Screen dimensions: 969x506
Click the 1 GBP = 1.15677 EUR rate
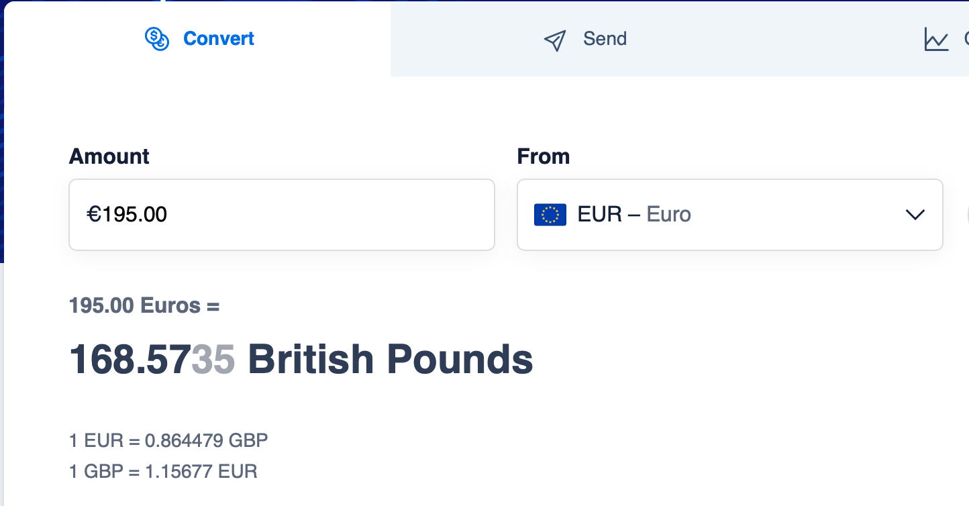pyautogui.click(x=163, y=471)
